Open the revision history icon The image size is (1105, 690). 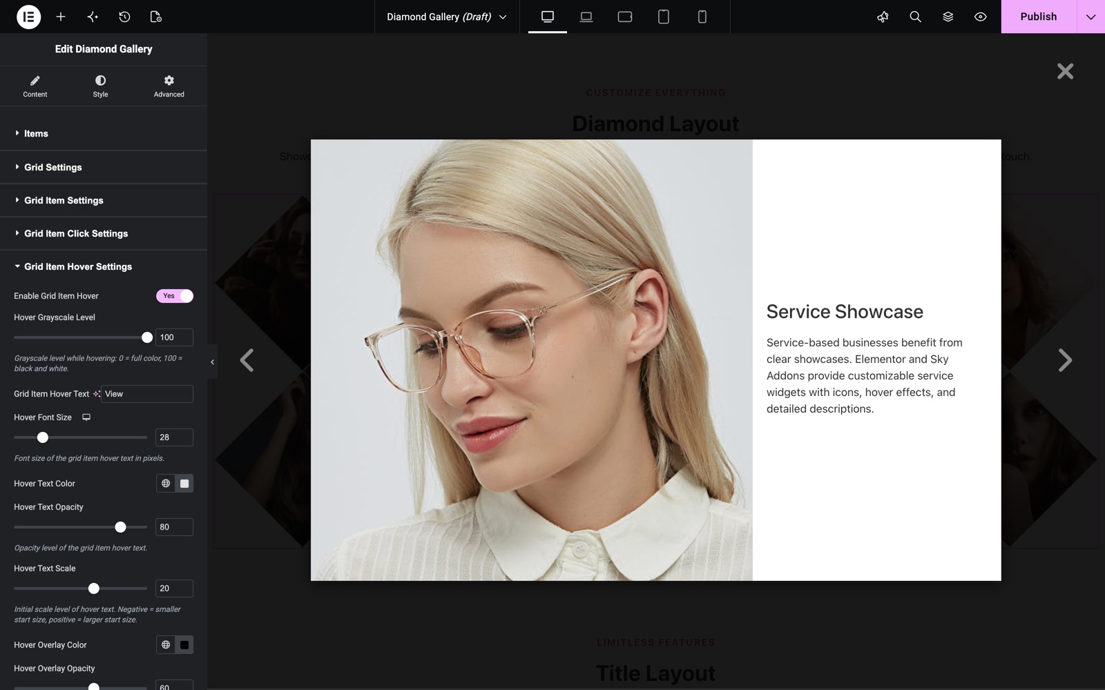click(124, 17)
